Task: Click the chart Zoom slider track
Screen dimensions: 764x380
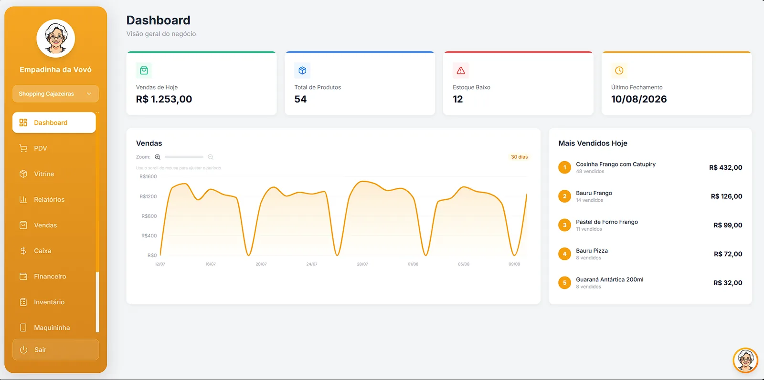Action: pos(184,157)
